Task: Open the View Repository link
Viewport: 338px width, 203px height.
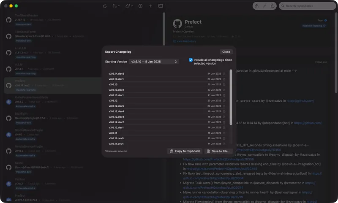Action: tap(185, 41)
